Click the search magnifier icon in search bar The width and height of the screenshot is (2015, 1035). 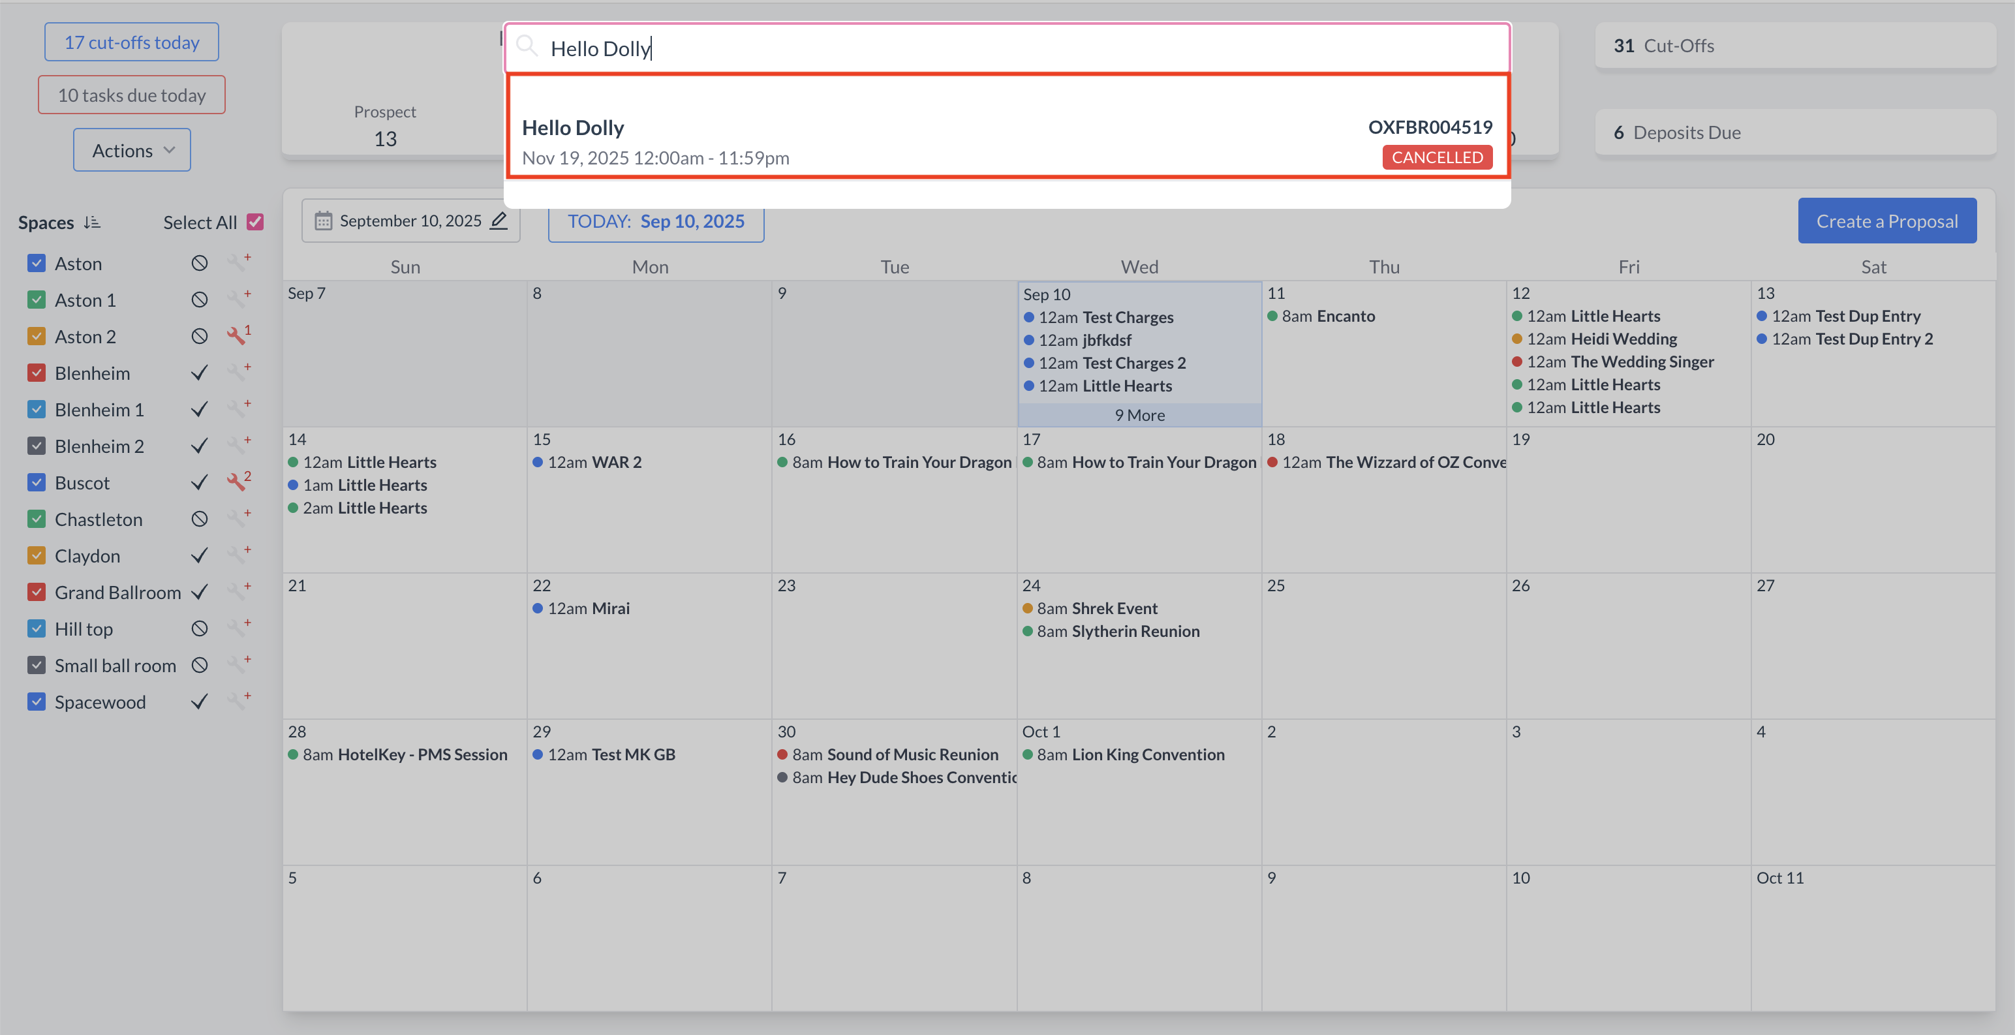[527, 47]
